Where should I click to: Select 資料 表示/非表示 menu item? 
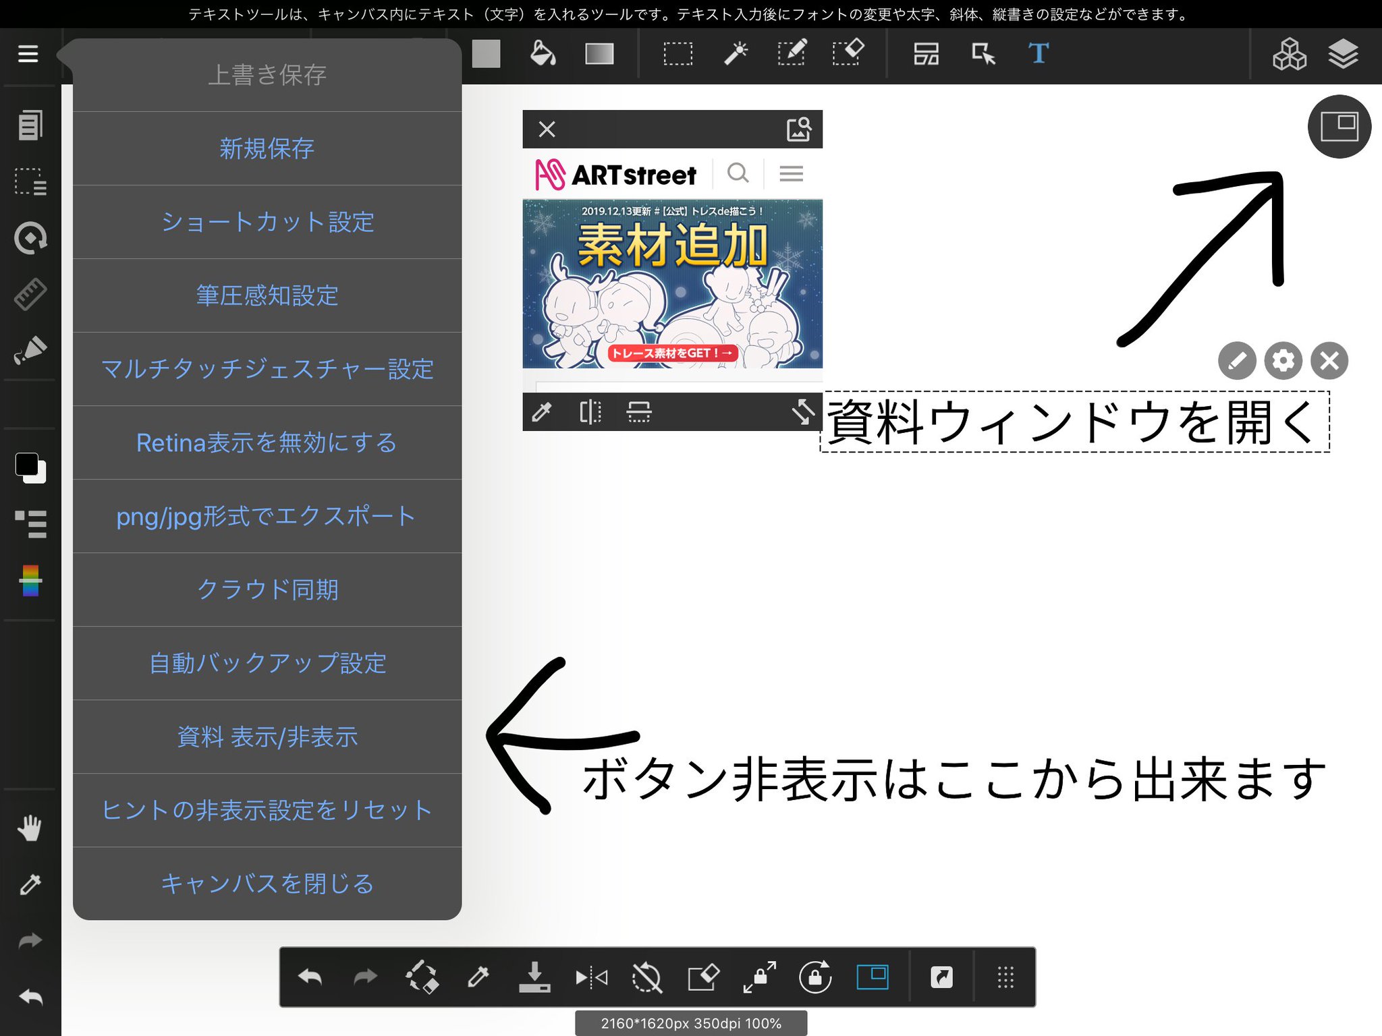[267, 737]
